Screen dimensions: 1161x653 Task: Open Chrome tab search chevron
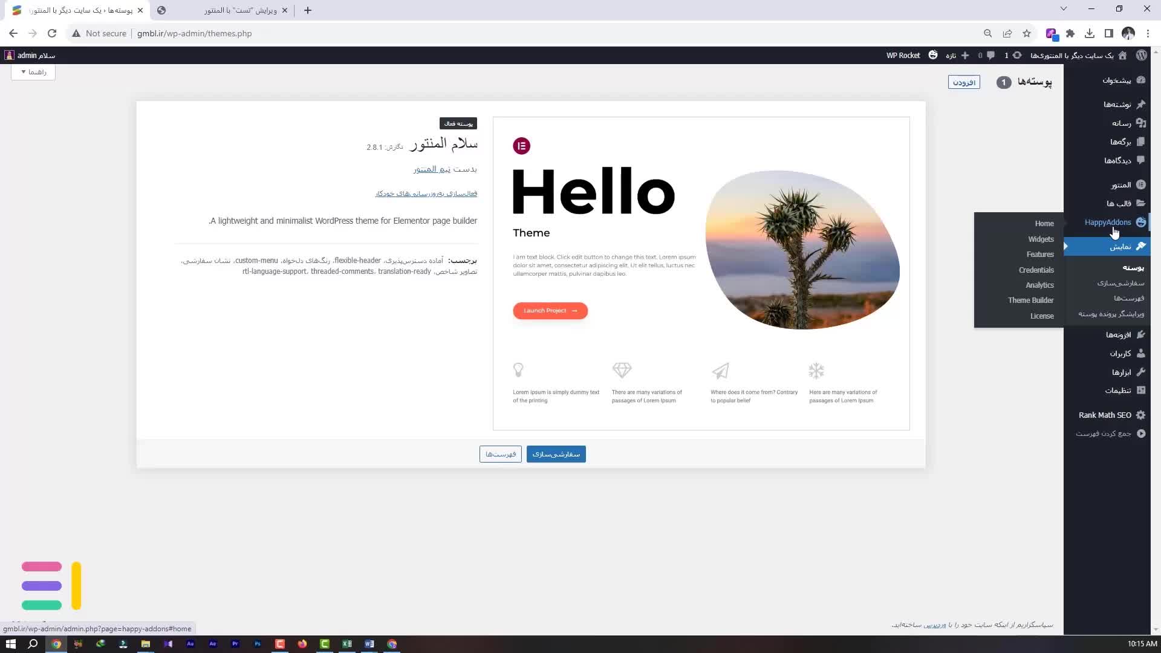(1064, 9)
